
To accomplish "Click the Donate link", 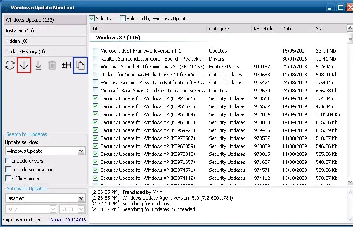I will 57,219.
